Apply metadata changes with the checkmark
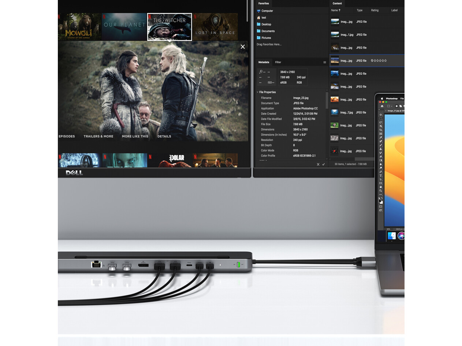The image size is (462, 346). [x=323, y=164]
